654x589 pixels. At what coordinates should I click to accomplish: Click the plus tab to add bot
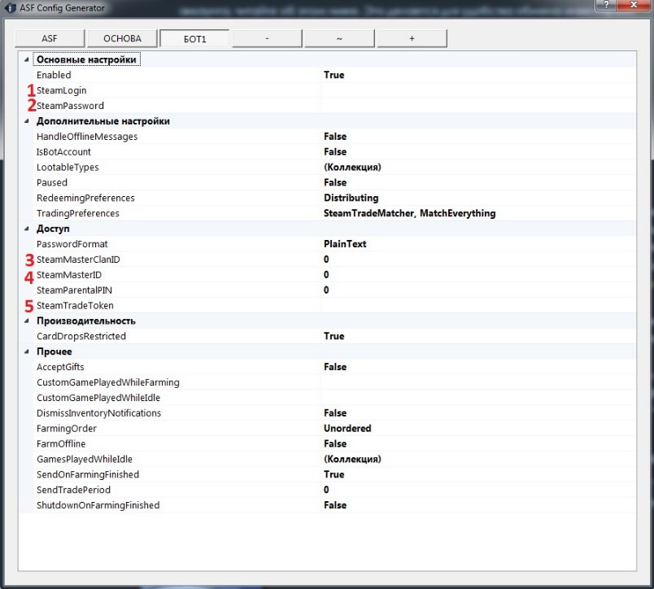click(x=412, y=38)
